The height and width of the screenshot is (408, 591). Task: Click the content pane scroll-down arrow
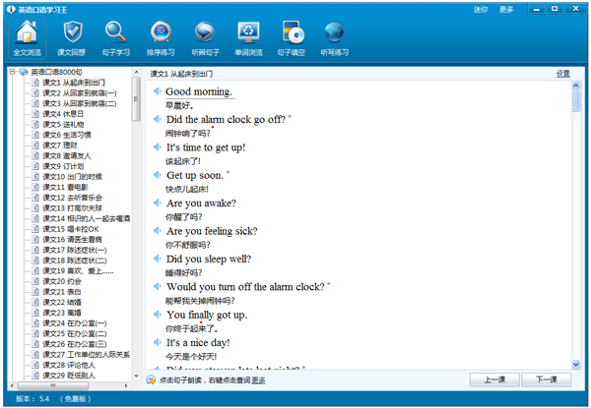click(x=576, y=364)
